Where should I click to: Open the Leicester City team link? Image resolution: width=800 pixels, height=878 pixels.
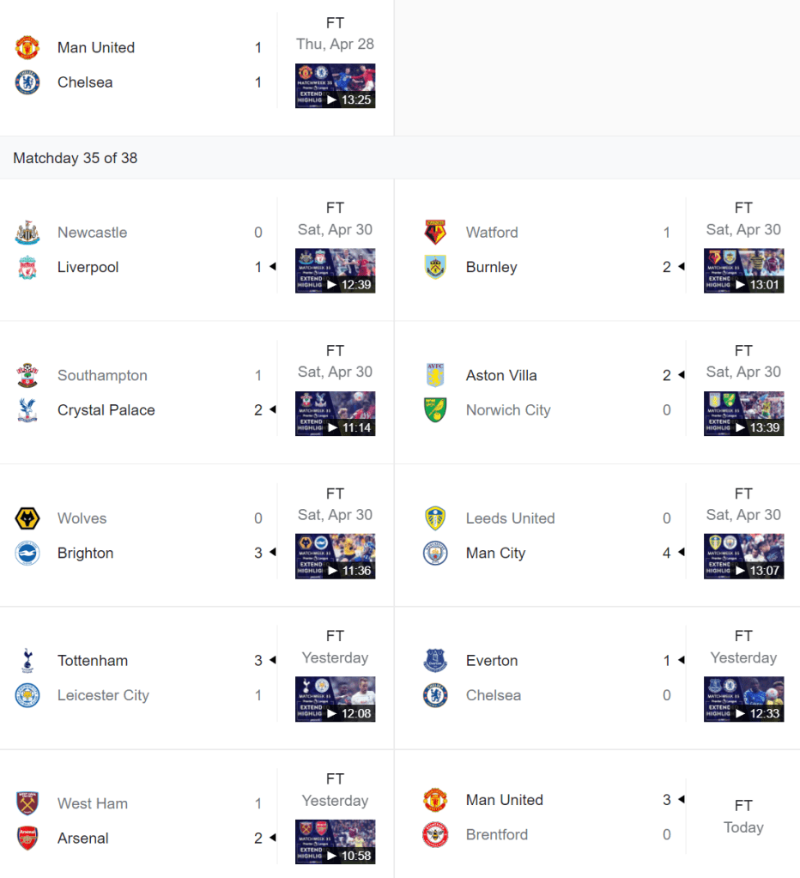click(x=103, y=696)
